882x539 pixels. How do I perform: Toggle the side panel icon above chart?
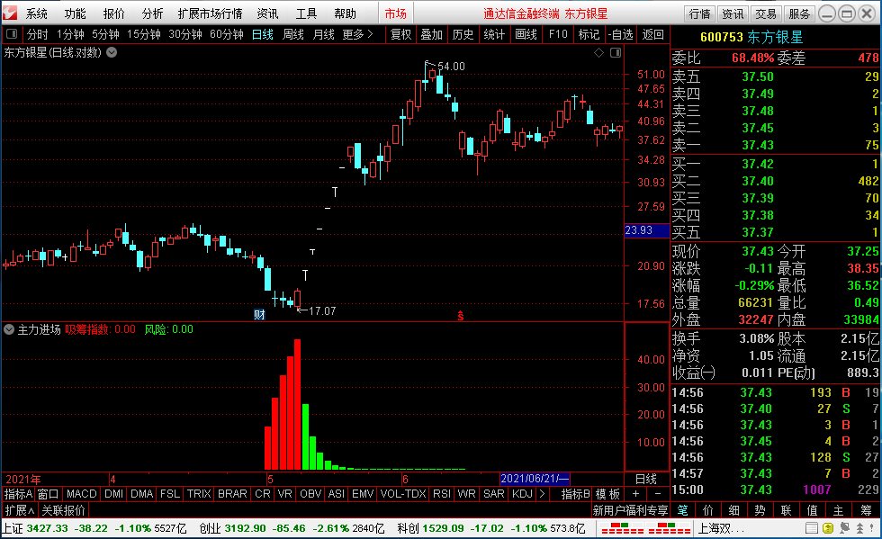[x=615, y=52]
